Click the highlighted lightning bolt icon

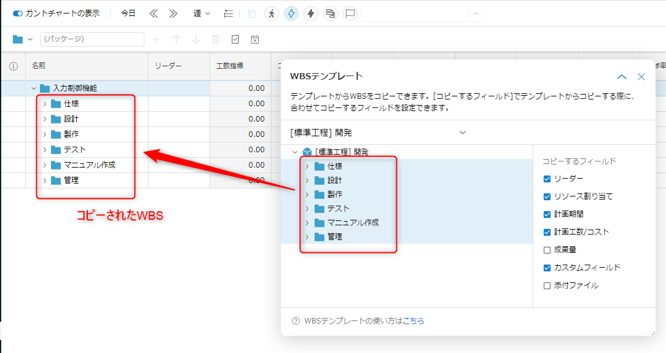tap(291, 14)
